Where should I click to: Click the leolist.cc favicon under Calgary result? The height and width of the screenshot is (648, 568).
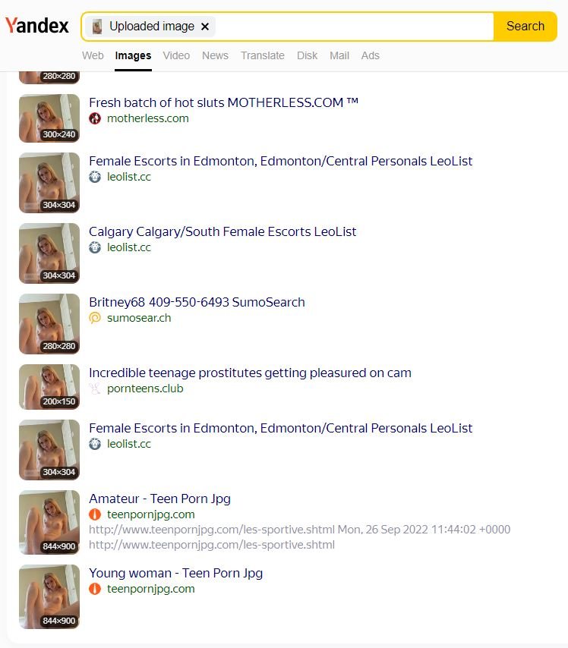click(x=95, y=247)
